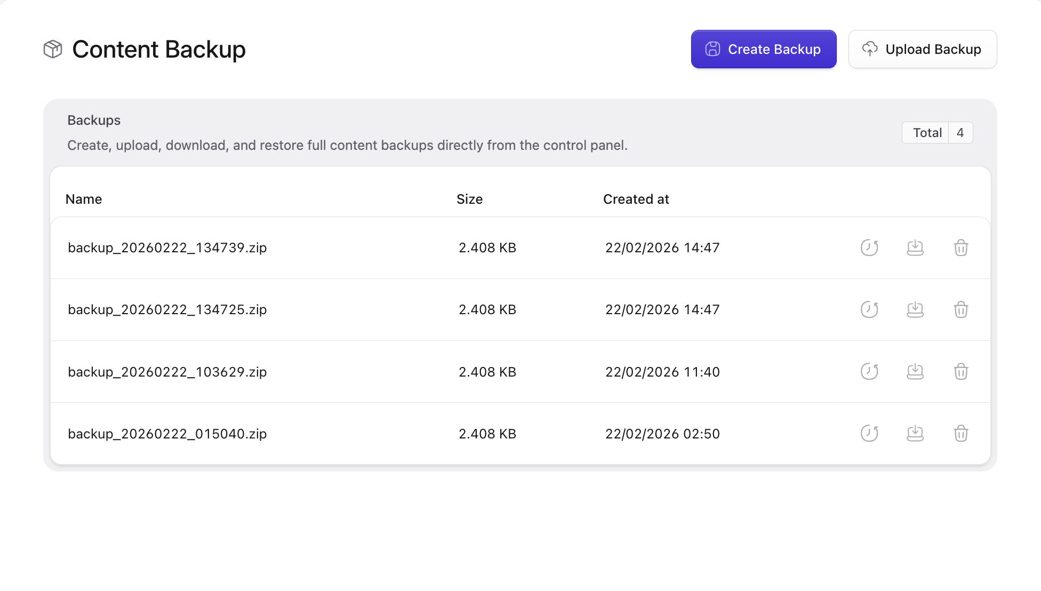Viewport: 1041px width, 591px height.
Task: Click the package icon beside Content Backup title
Action: (53, 49)
